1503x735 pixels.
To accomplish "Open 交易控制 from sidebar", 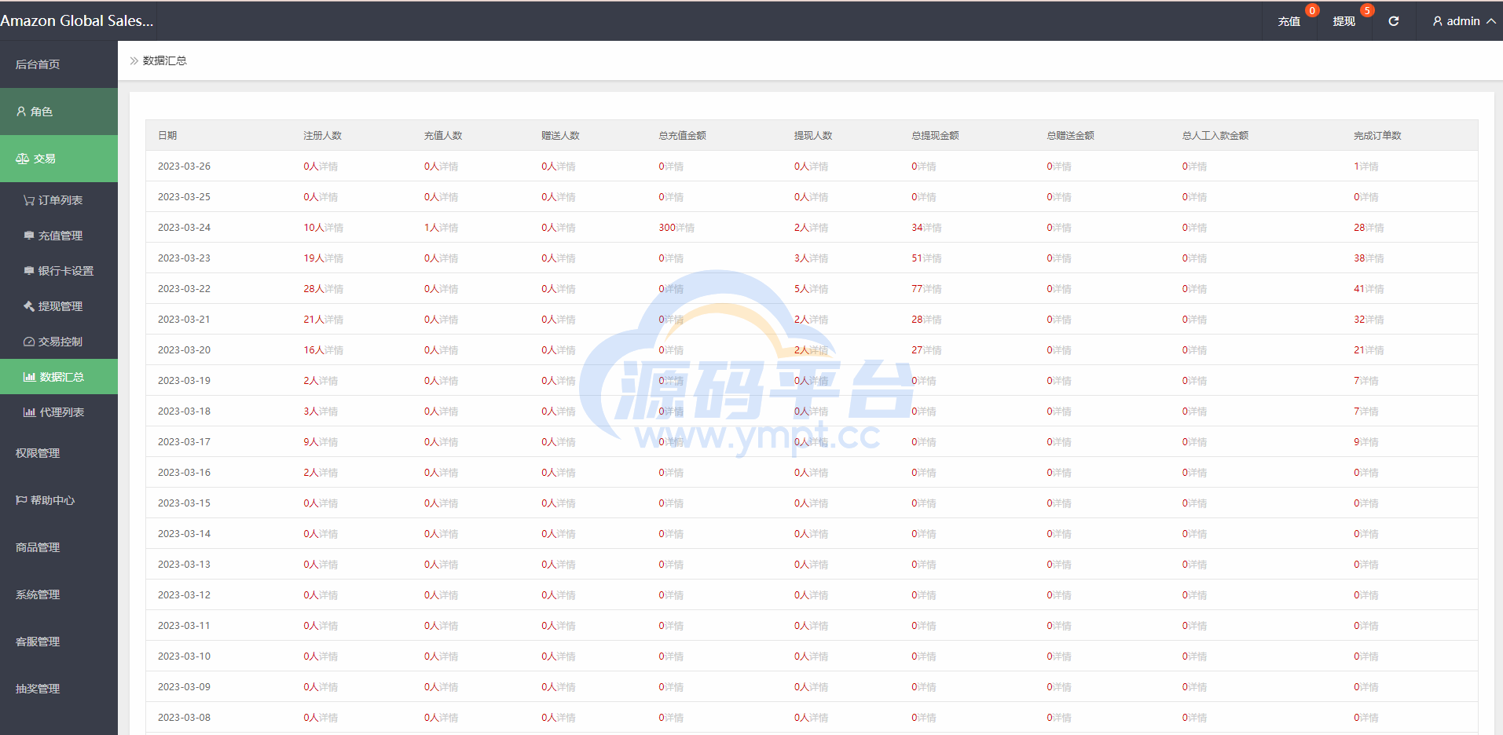I will click(x=59, y=342).
